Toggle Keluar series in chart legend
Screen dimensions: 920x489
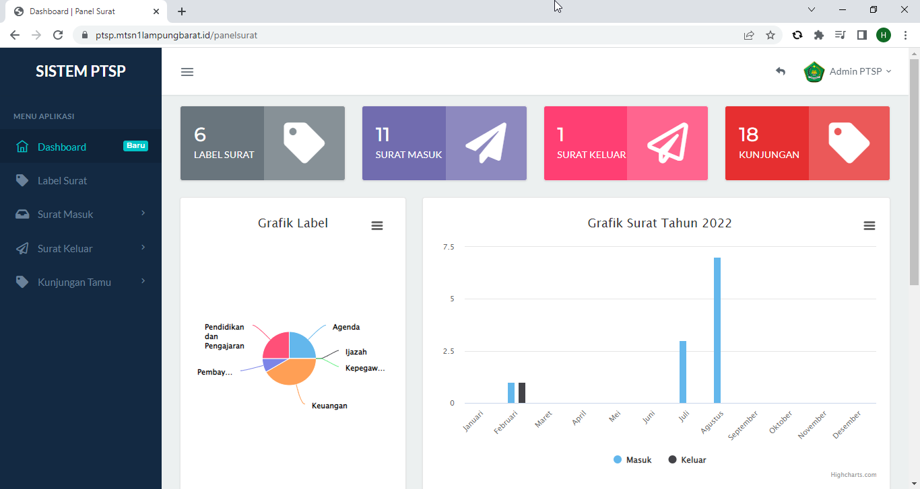(687, 460)
